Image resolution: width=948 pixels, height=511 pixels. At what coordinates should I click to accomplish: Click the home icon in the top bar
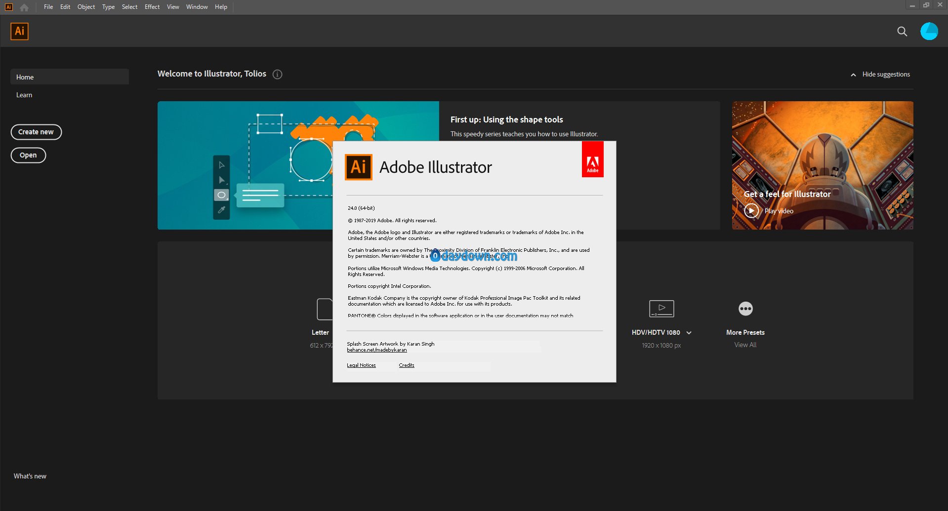[24, 7]
